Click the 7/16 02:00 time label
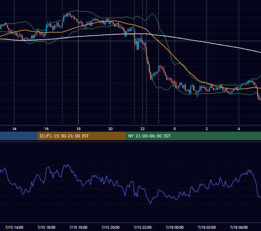Image resolution: width=261 pixels, height=231 pixels. click(x=207, y=227)
